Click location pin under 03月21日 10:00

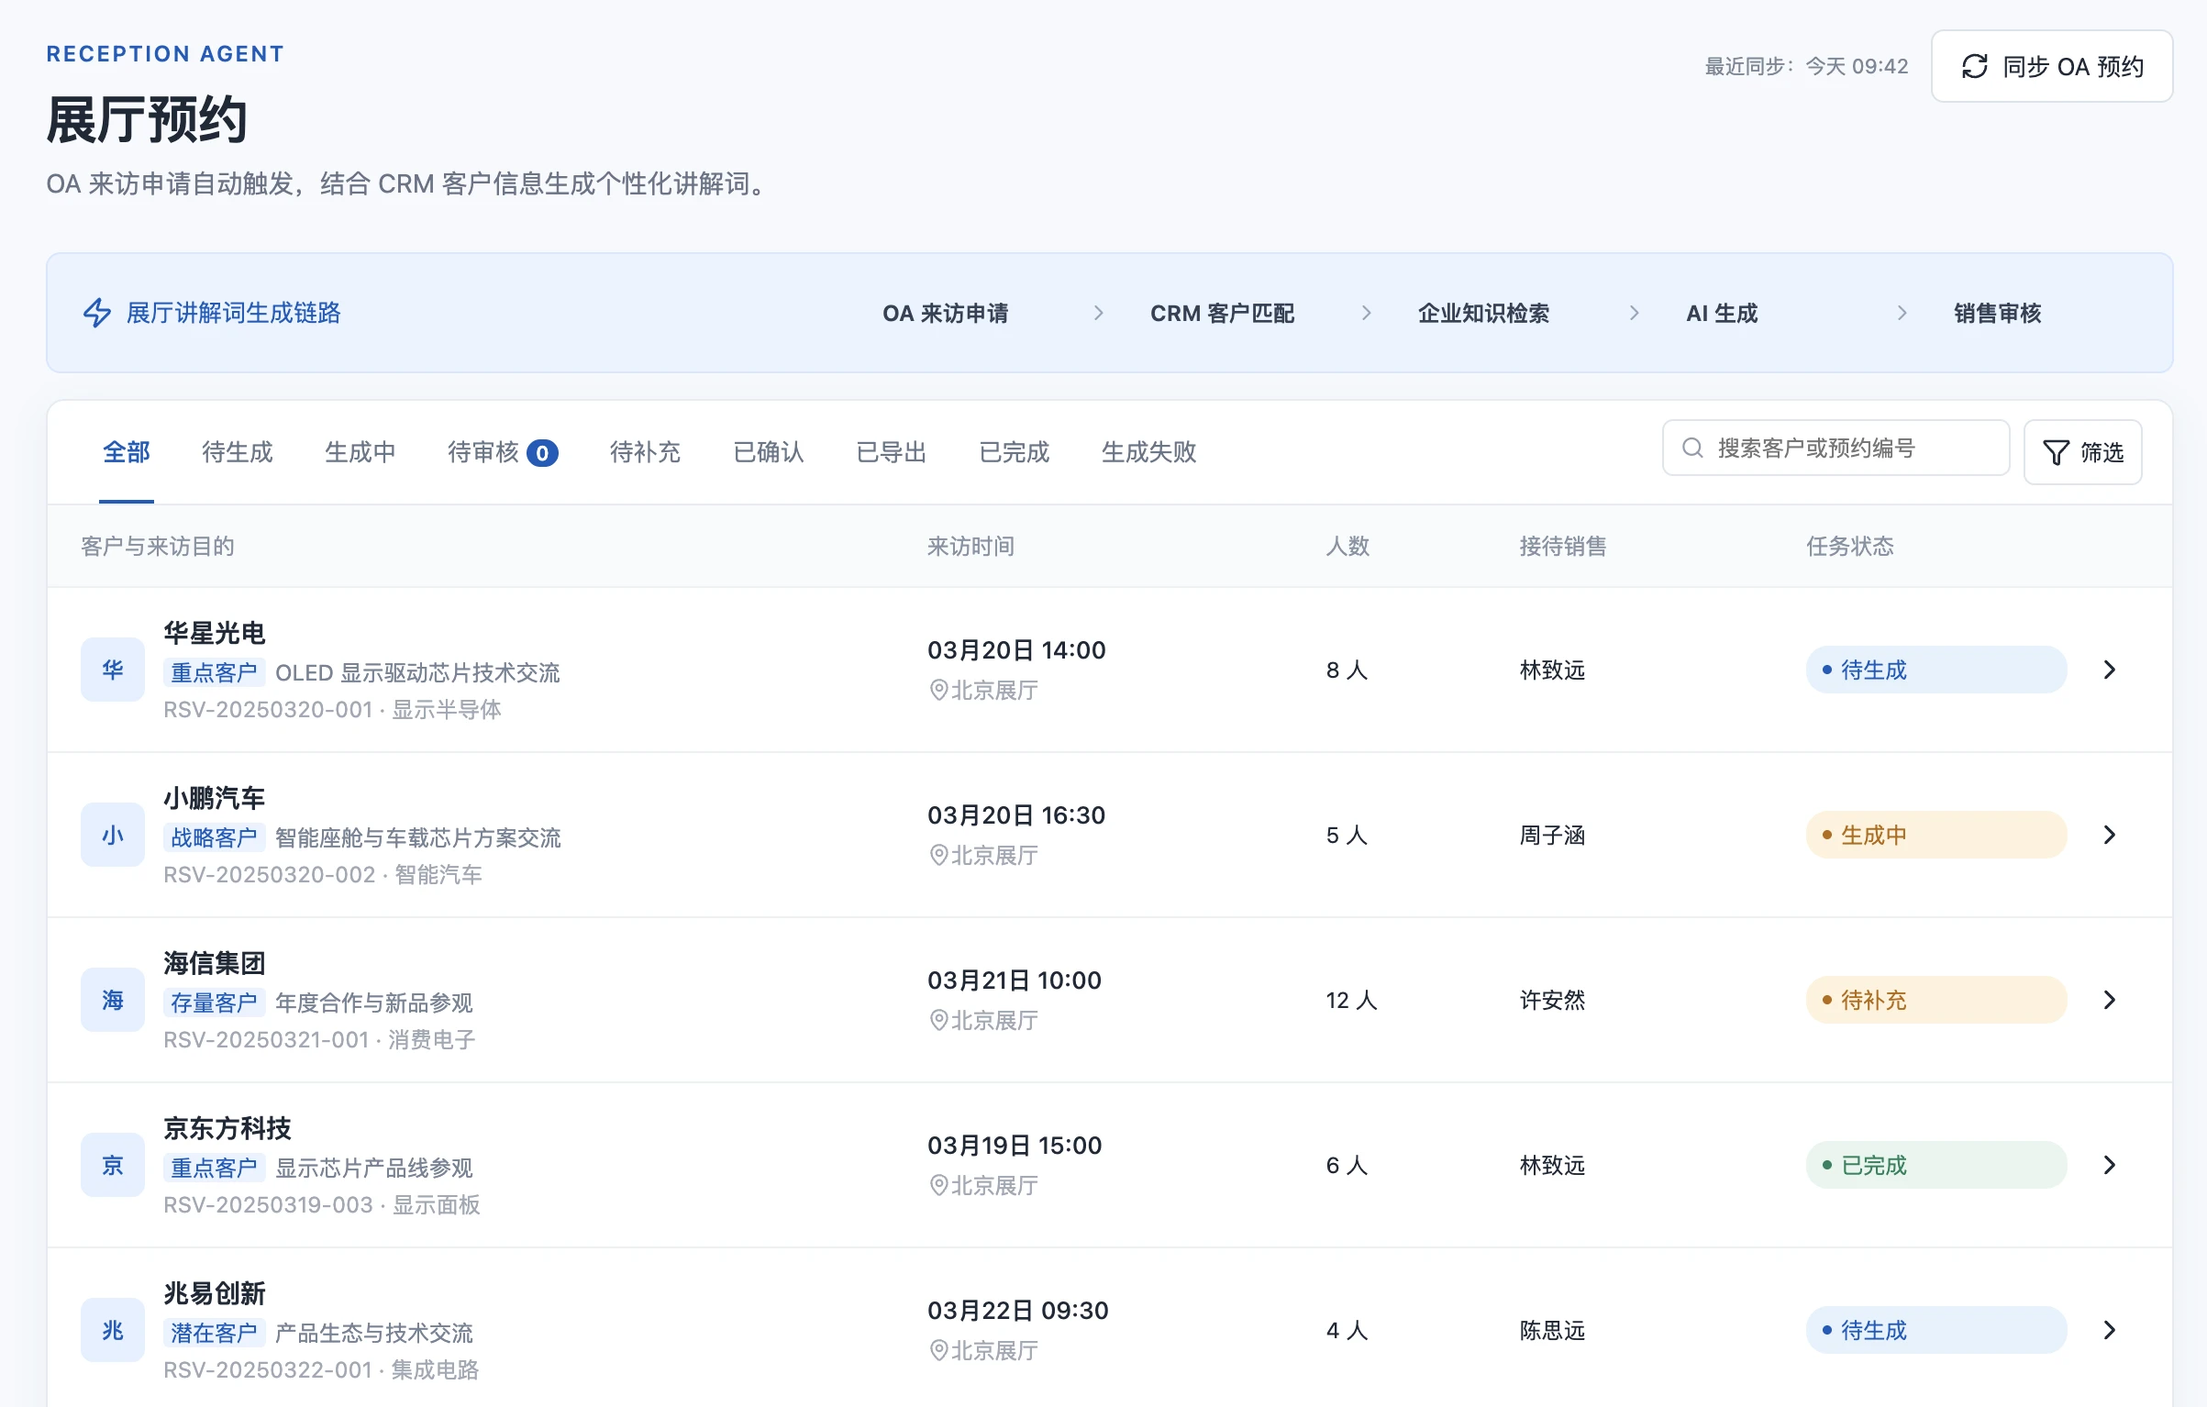[938, 1020]
